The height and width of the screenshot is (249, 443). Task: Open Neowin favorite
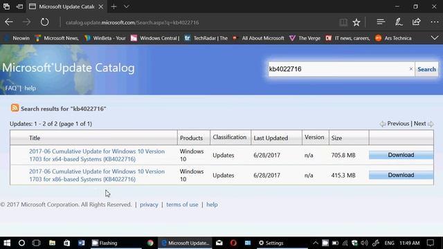pos(17,38)
